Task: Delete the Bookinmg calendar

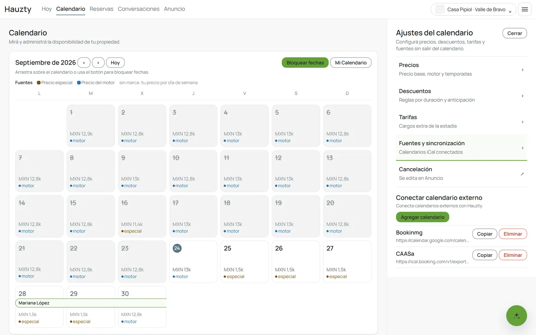Action: point(513,234)
